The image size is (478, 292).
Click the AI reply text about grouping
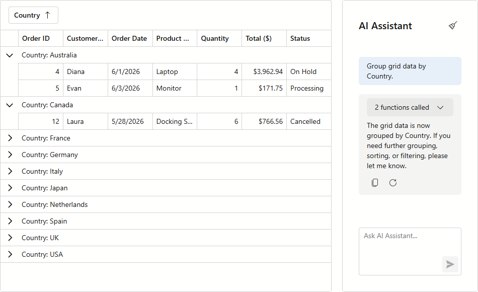409,146
